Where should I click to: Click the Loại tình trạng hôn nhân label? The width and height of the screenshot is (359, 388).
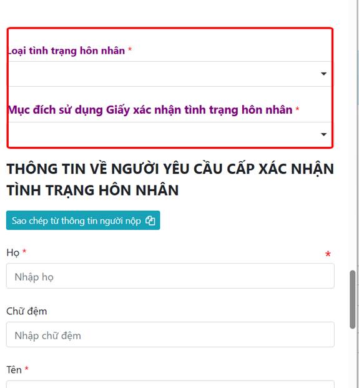point(67,51)
